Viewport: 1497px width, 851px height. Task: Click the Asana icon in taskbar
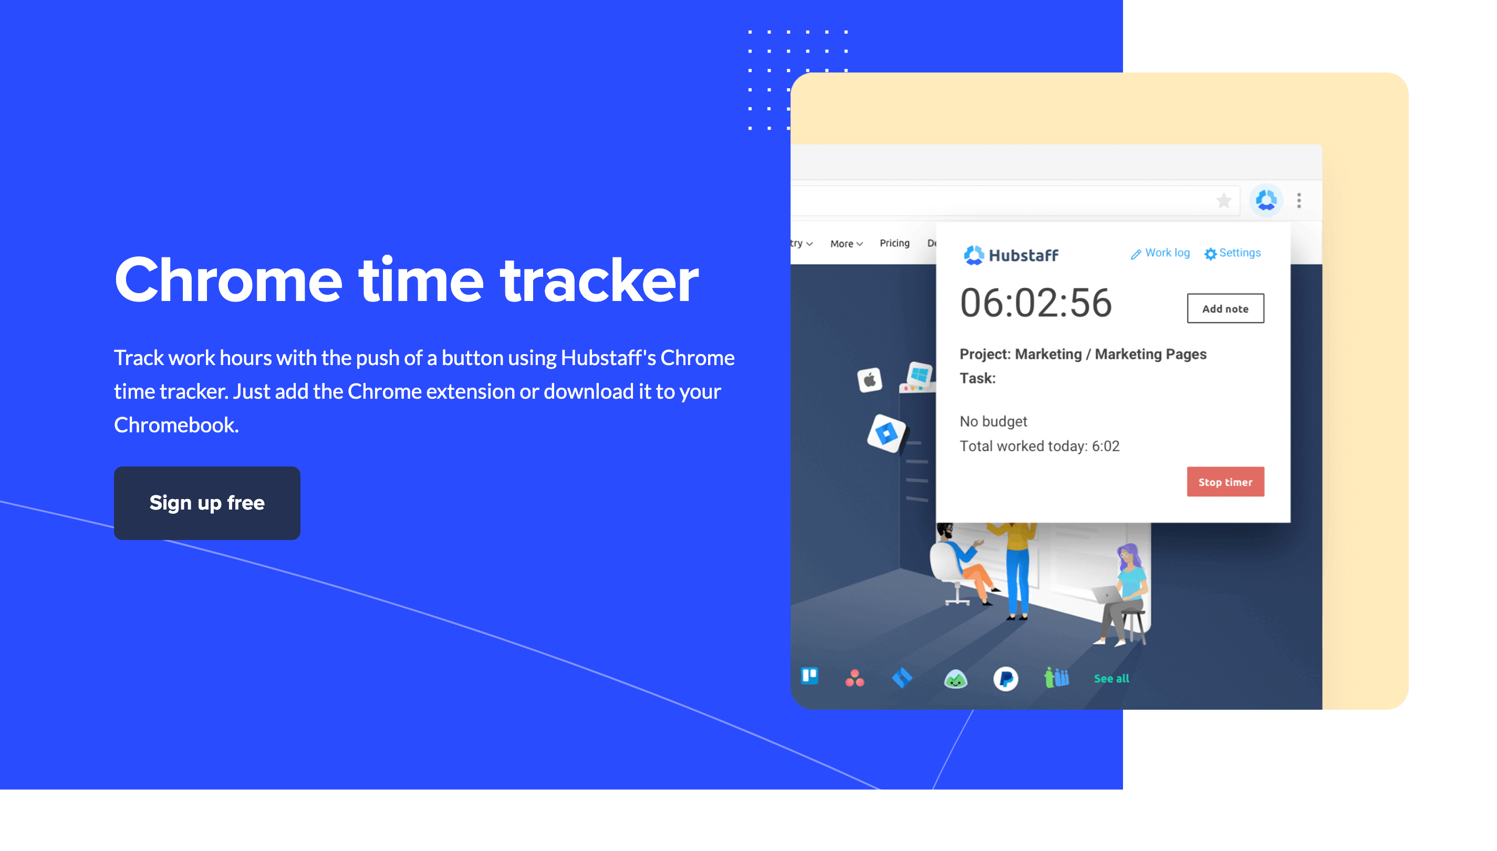coord(856,676)
